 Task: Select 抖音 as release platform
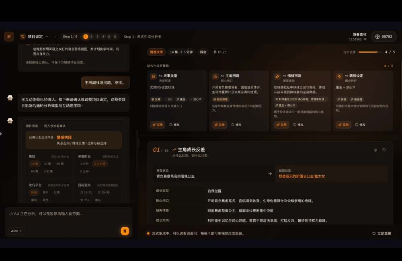point(34,193)
